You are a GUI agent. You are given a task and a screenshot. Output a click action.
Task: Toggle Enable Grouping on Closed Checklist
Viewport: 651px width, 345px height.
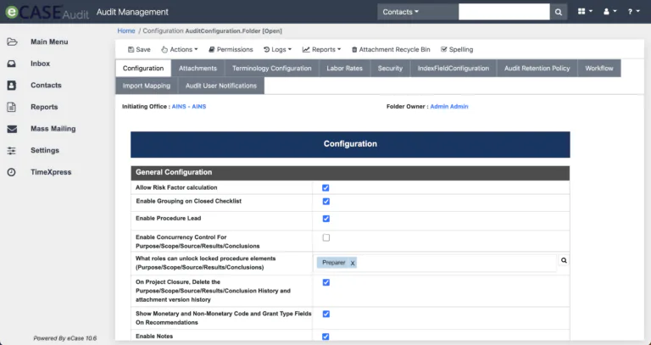coord(325,202)
